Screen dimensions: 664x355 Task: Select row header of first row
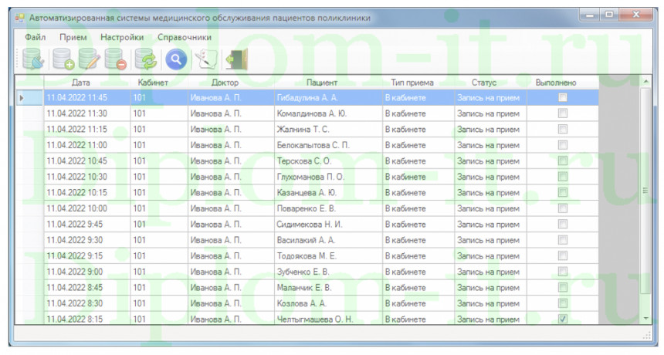coord(29,98)
